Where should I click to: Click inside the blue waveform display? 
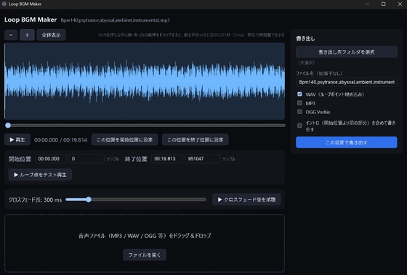pyautogui.click(x=145, y=81)
